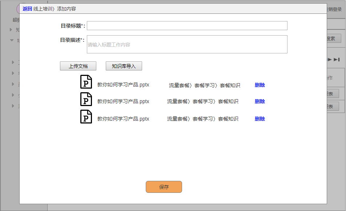346x211 pixels.
Task: Click the 知识库导入 button
Action: click(x=124, y=66)
